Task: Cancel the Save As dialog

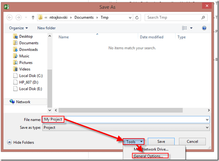Action: tap(192, 142)
